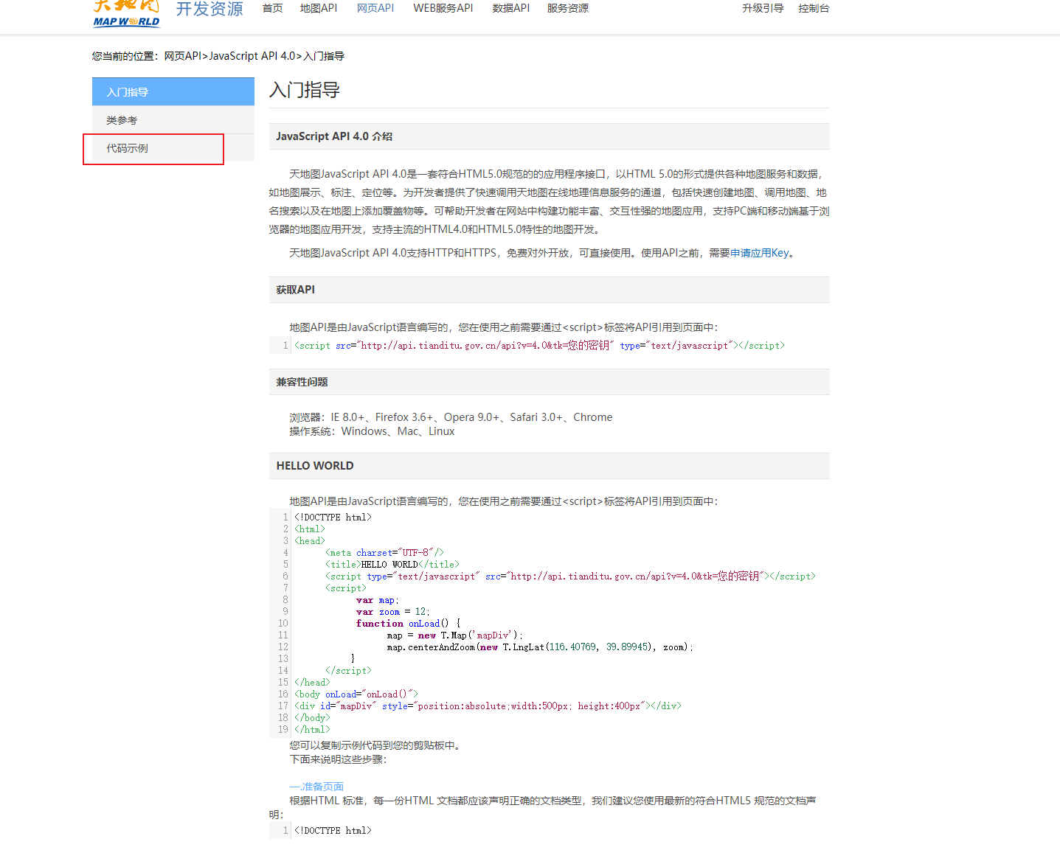The height and width of the screenshot is (850, 1060).
Task: Click the JavaScript API 4.0 介绍 section header
Action: [550, 136]
